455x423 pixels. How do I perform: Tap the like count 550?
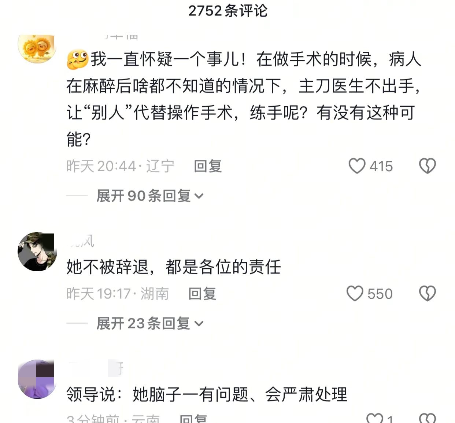tap(380, 294)
